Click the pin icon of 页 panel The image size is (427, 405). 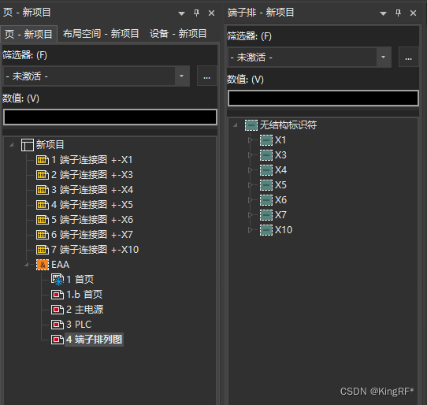click(196, 13)
